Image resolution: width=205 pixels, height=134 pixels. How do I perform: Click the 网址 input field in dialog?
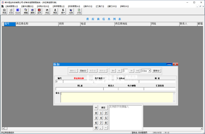point(80,89)
